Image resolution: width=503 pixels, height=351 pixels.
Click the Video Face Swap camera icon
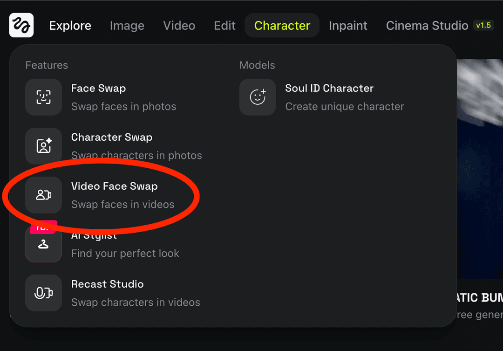click(x=43, y=195)
